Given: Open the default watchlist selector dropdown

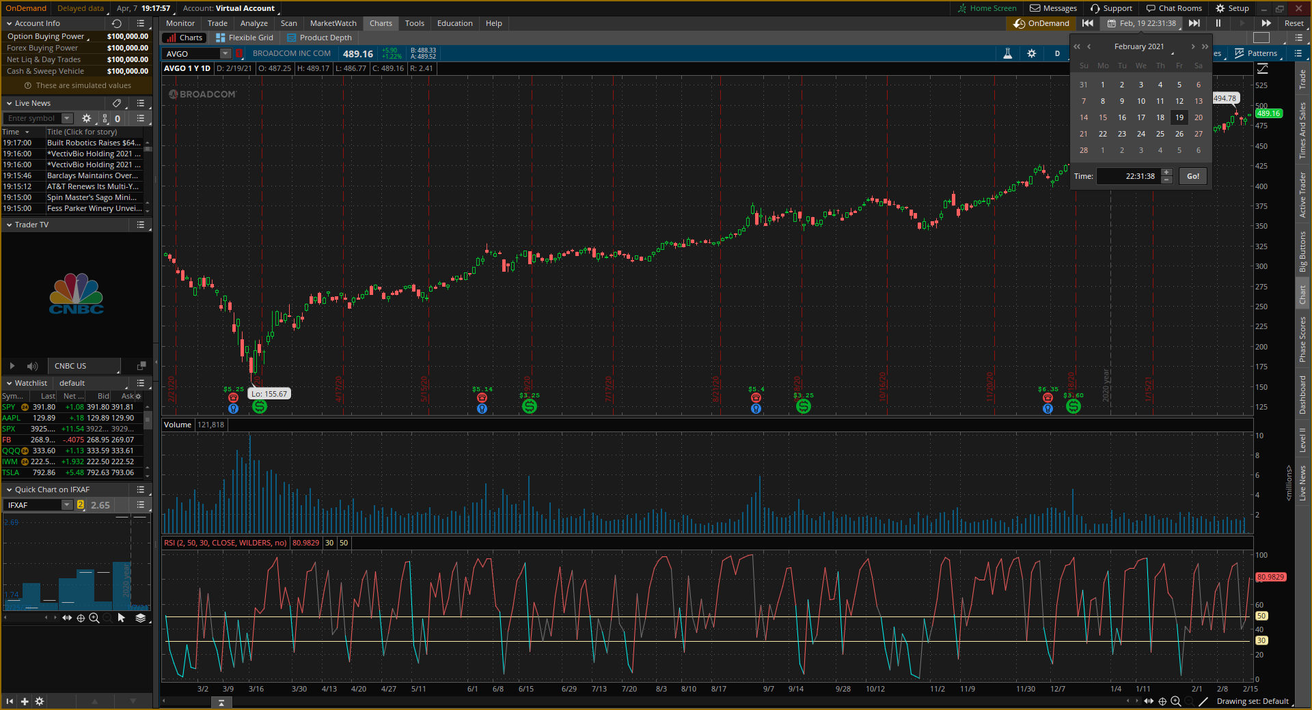Looking at the screenshot, I should pyautogui.click(x=92, y=383).
